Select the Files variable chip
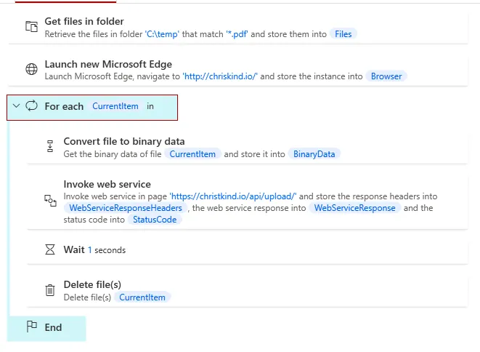Screen dimensions: 480x352 (x=343, y=33)
